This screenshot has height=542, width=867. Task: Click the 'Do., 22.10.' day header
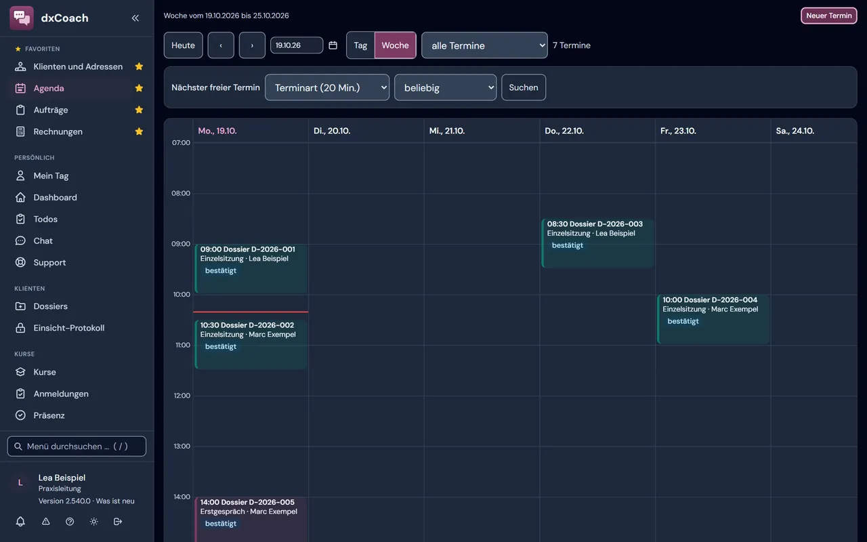click(x=564, y=131)
